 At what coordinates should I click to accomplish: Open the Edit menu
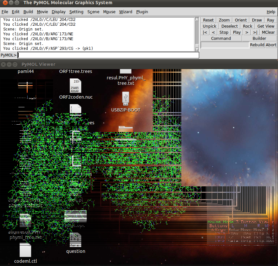[16, 12]
